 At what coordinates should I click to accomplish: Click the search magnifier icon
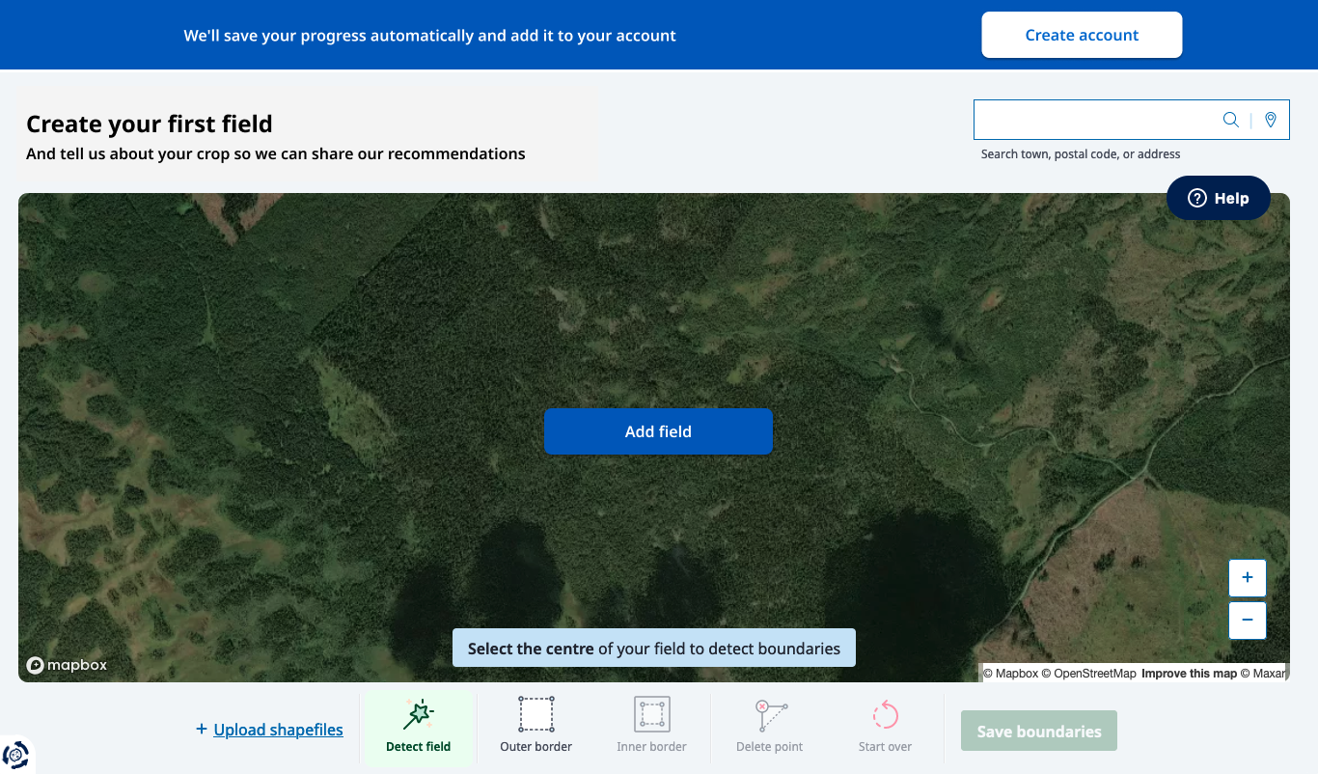[x=1230, y=119]
